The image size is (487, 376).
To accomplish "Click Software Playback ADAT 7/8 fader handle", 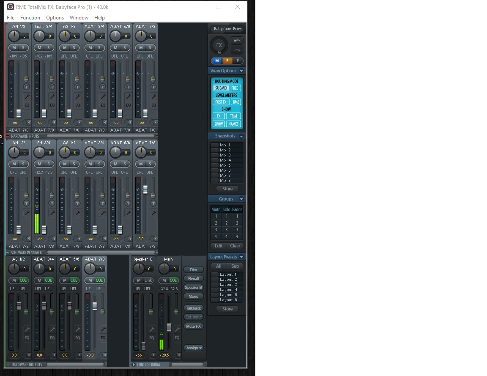I will [x=145, y=189].
